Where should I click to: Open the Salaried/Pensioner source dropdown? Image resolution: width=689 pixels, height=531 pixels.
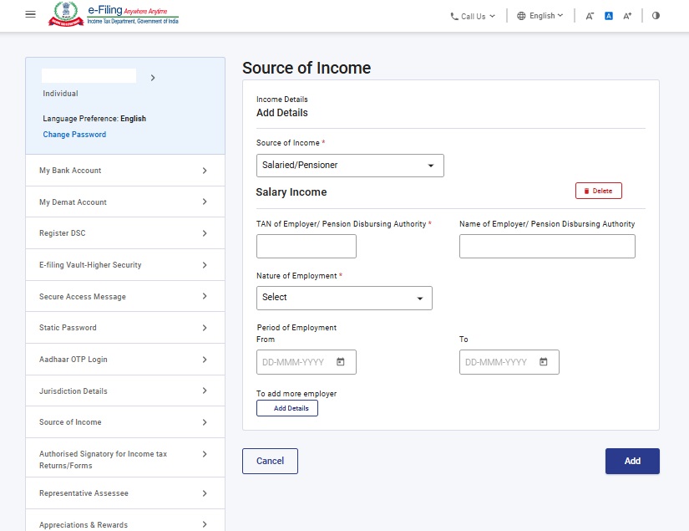tap(350, 166)
